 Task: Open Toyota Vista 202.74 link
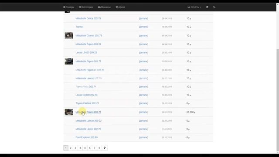tap(86, 86)
